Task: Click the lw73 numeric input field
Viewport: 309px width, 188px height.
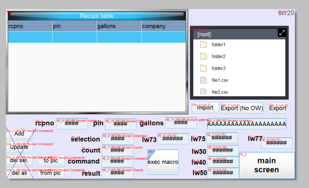Action: coord(172,139)
